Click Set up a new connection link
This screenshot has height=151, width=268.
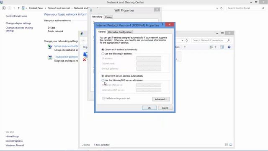point(66,46)
